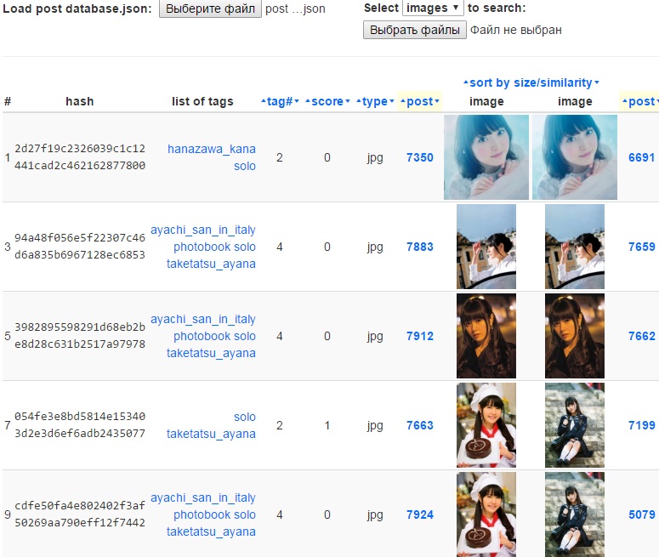
Task: Open post 5079 link
Action: 642,514
